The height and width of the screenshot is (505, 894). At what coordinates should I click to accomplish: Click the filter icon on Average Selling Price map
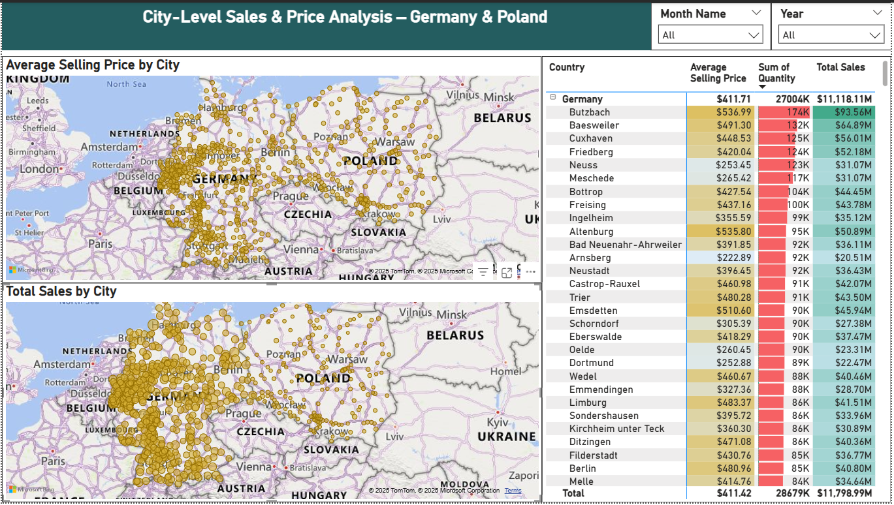pyautogui.click(x=483, y=273)
